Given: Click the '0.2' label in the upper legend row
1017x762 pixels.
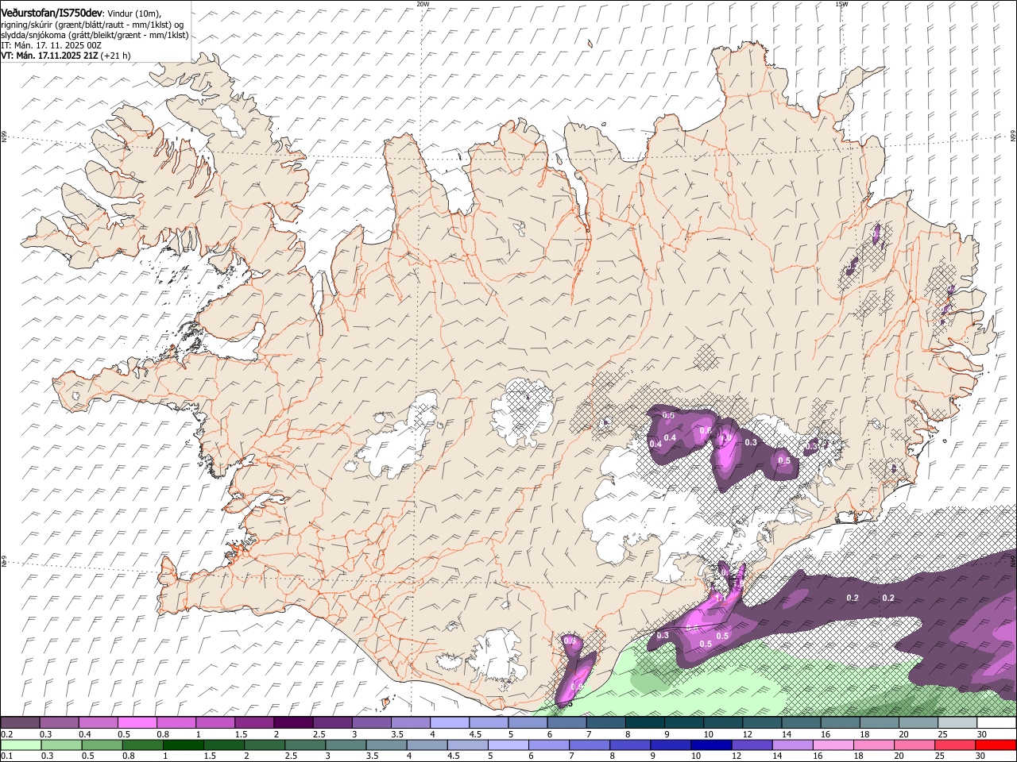Looking at the screenshot, I should pyautogui.click(x=7, y=734).
